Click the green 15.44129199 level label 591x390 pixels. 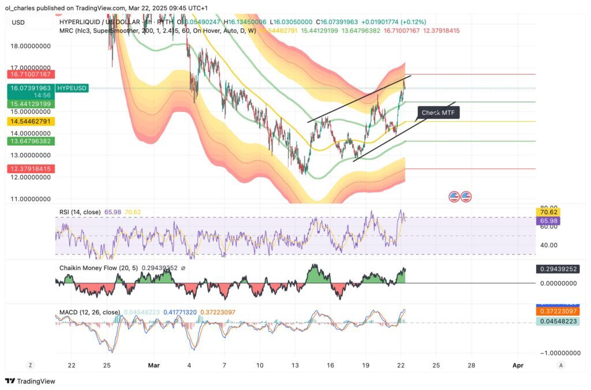tap(31, 104)
